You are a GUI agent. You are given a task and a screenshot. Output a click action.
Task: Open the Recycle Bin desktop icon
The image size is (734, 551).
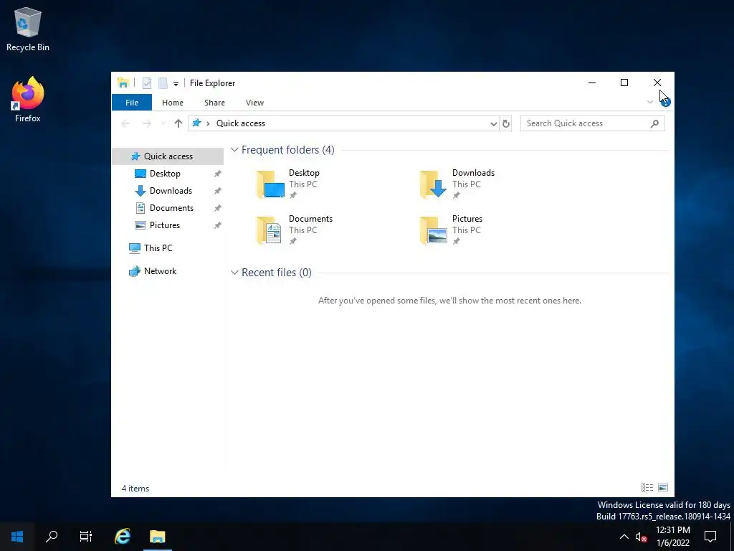[28, 29]
